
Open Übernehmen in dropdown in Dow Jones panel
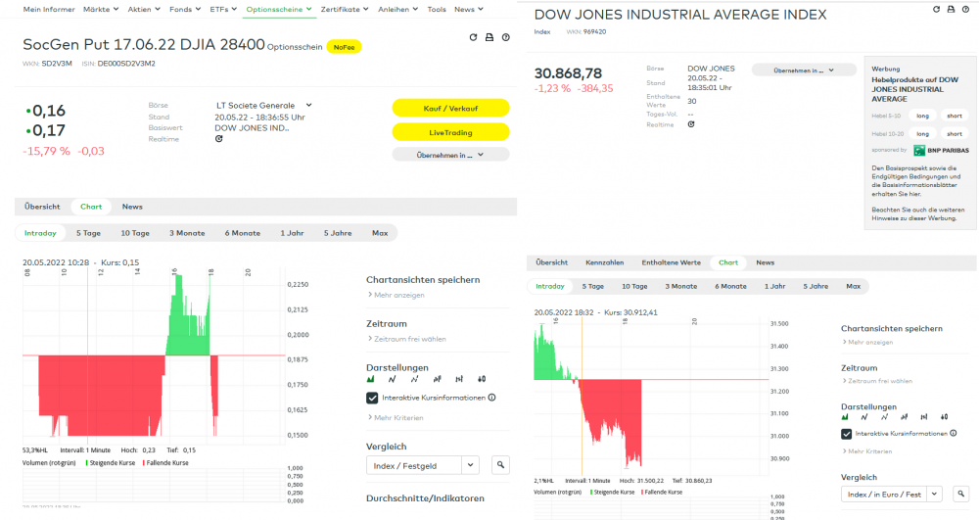pyautogui.click(x=804, y=71)
